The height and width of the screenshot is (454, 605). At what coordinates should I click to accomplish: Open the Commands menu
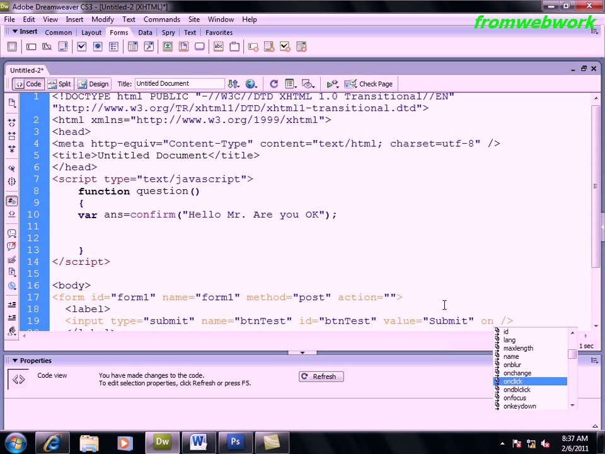162,20
